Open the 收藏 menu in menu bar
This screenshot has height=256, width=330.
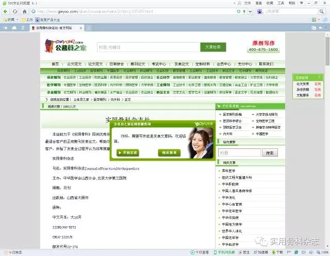click(270, 3)
